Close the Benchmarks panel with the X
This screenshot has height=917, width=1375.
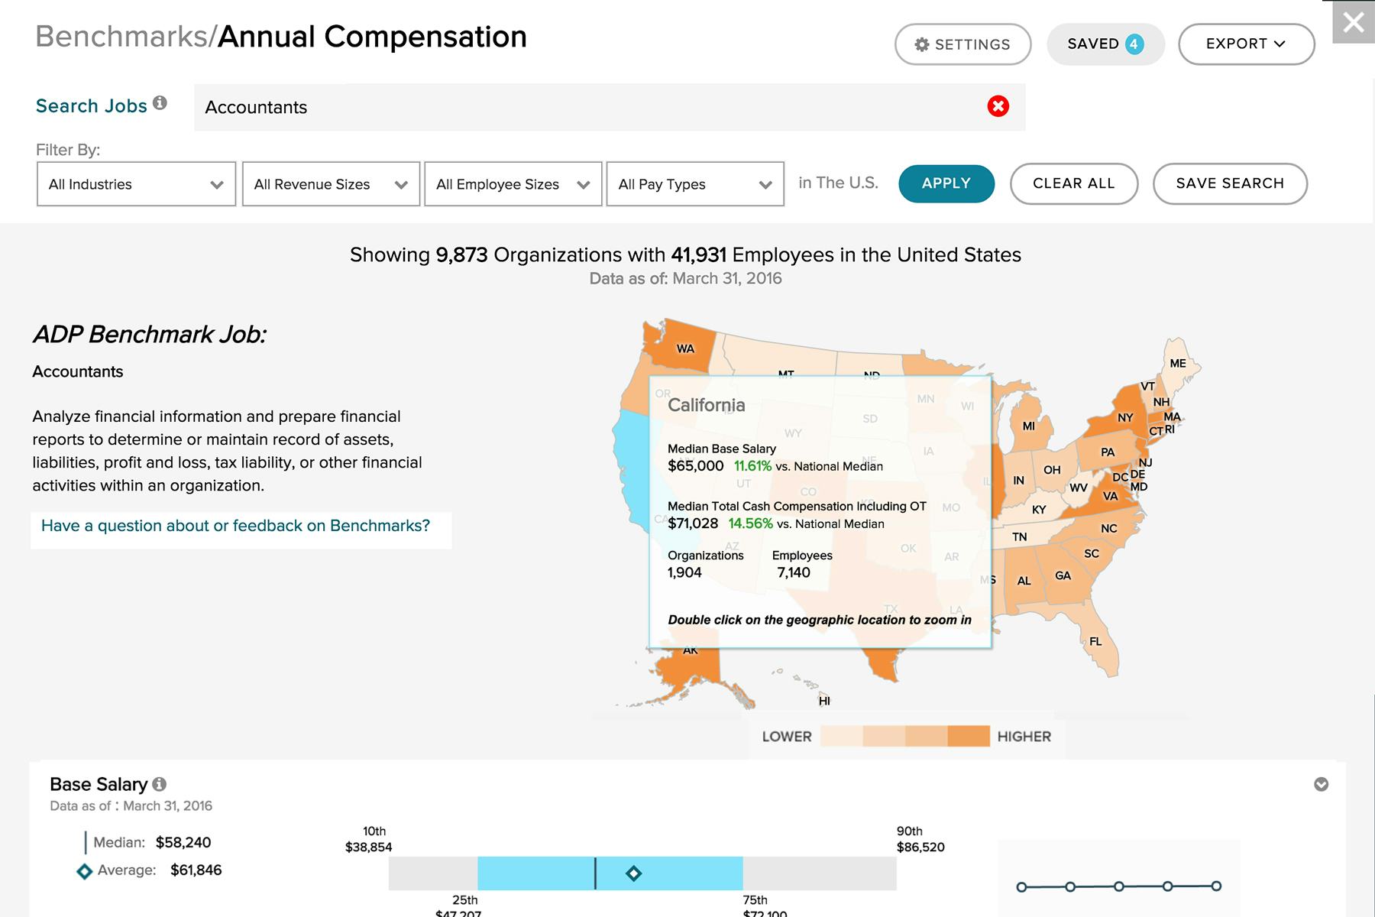click(x=1353, y=22)
